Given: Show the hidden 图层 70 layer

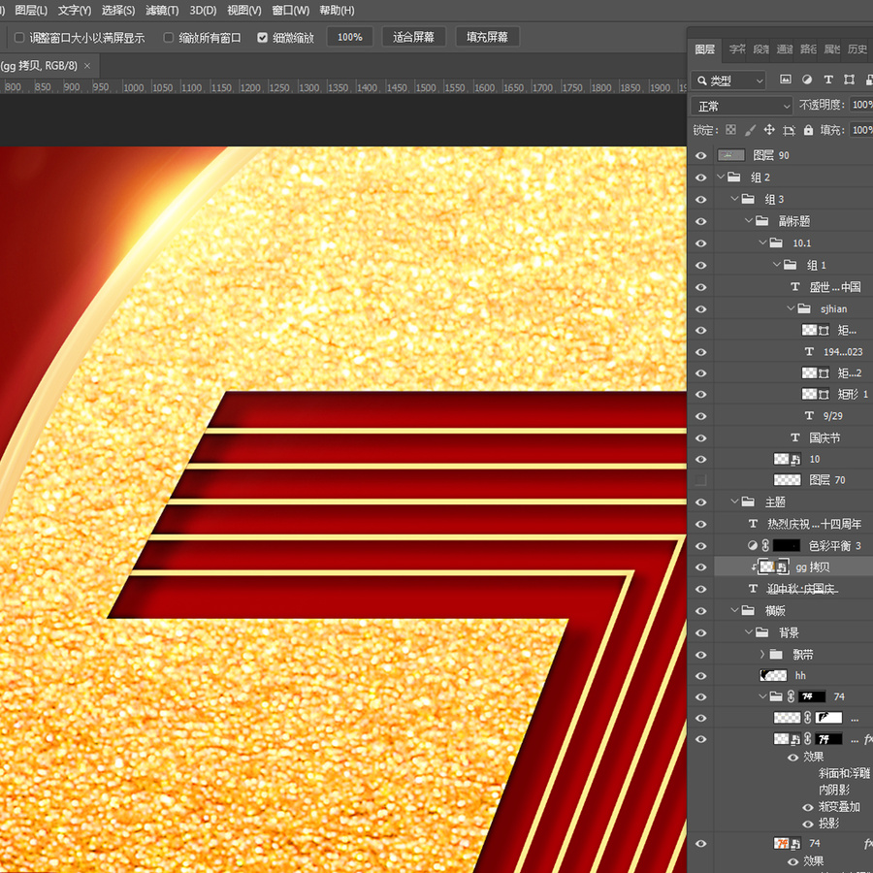Looking at the screenshot, I should (x=701, y=480).
